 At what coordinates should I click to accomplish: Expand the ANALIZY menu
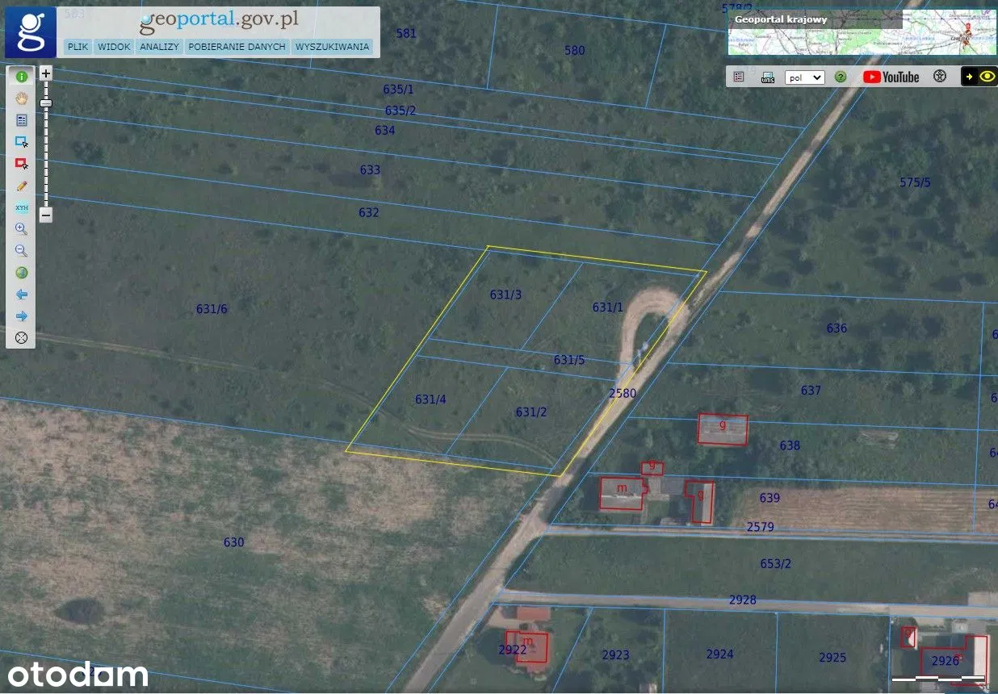[x=159, y=47]
